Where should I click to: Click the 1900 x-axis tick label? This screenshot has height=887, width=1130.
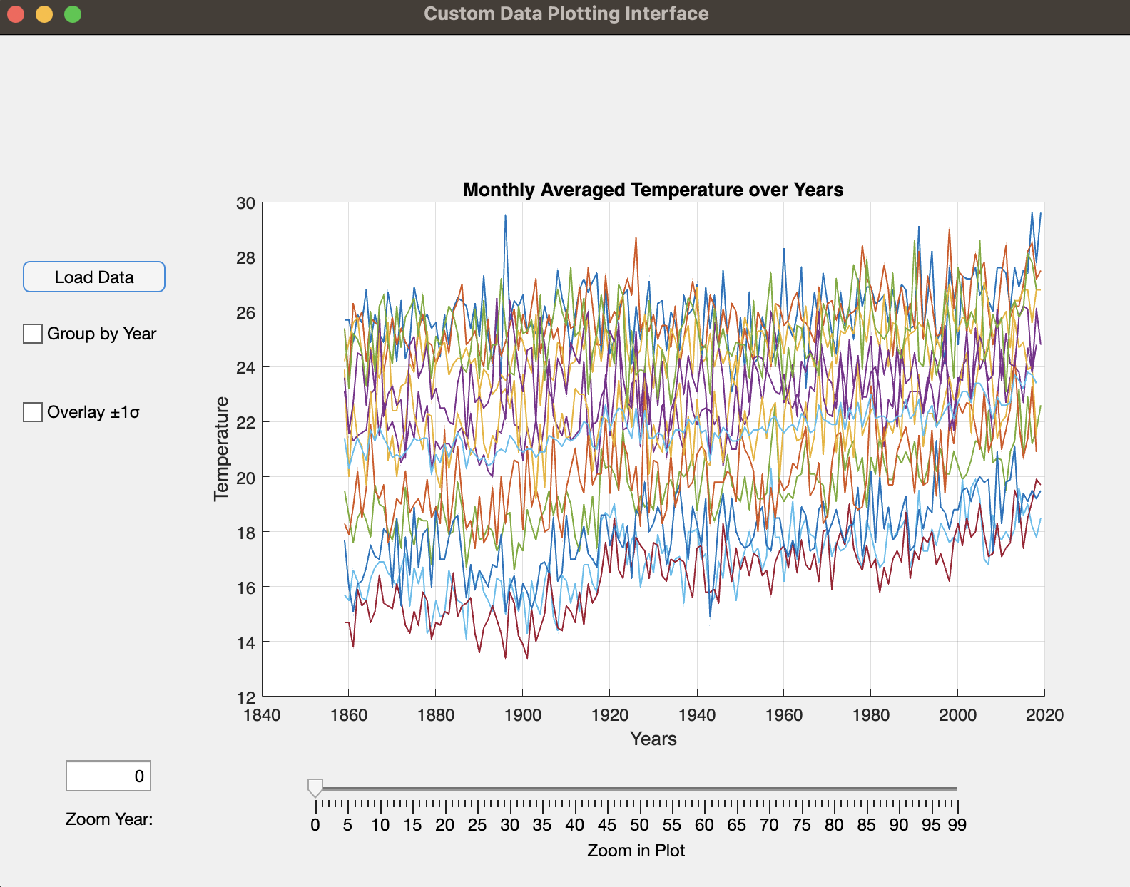pos(522,715)
